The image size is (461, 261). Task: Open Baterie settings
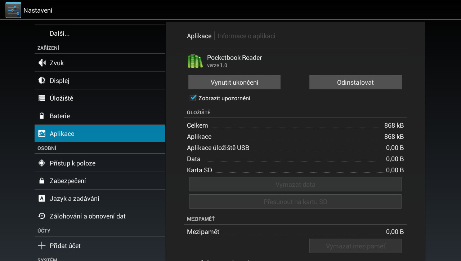tap(100, 116)
